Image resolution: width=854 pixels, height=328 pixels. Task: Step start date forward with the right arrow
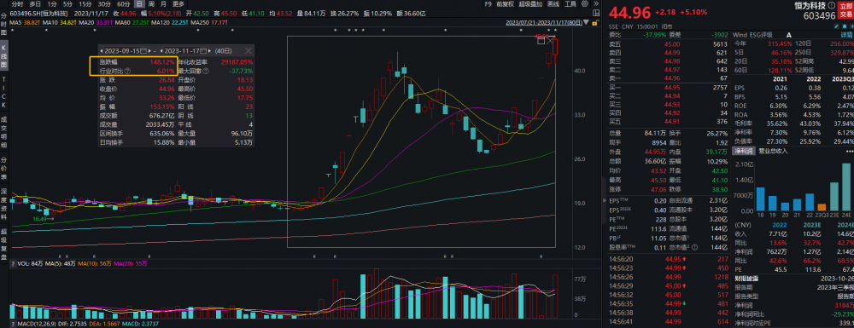click(x=149, y=50)
